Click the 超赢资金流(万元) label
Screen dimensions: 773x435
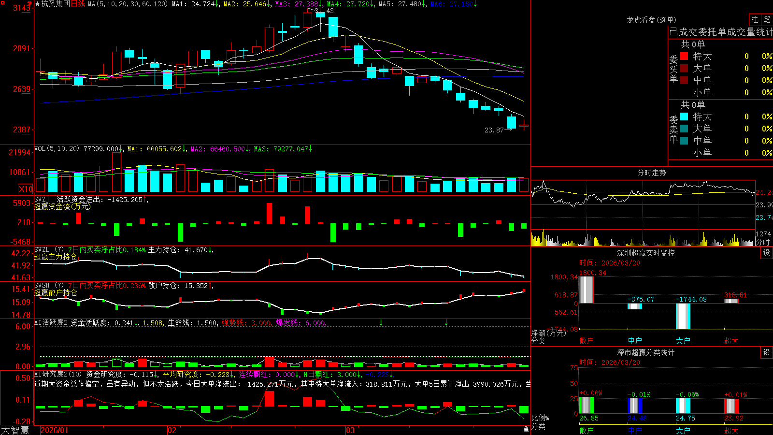62,206
